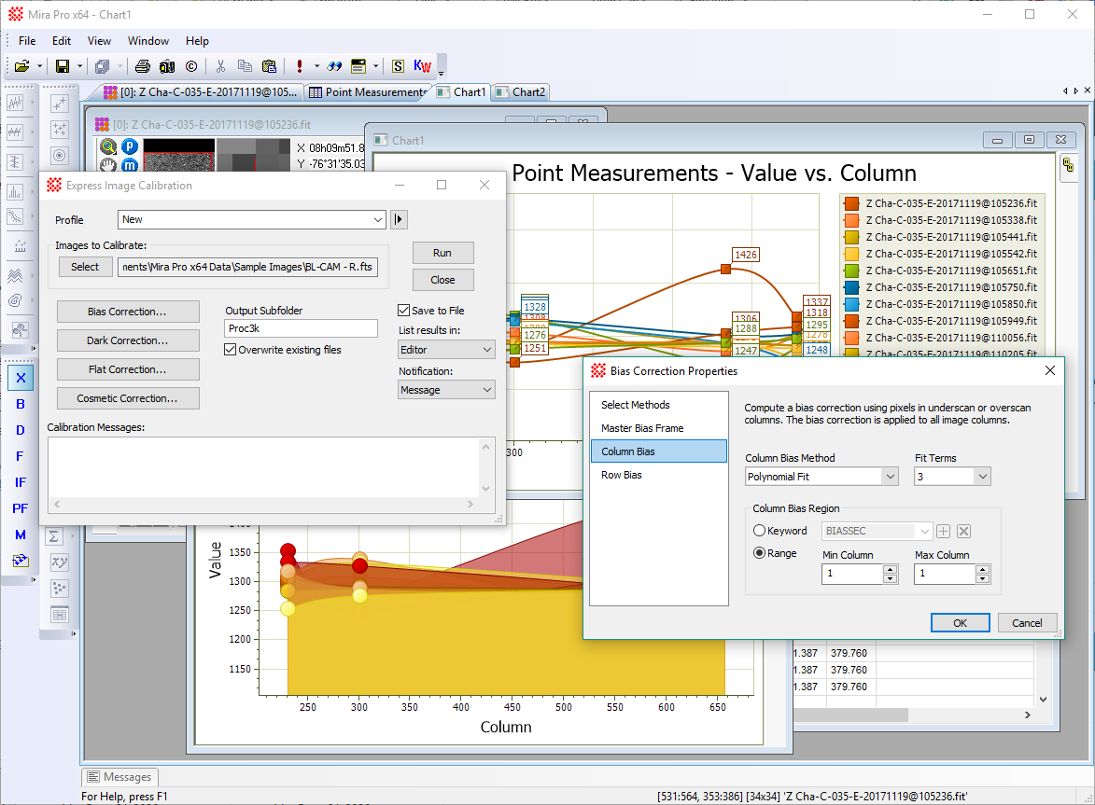Click the Open file toolbar icon

point(21,66)
